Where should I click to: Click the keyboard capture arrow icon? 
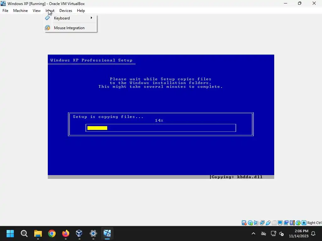coord(304,223)
